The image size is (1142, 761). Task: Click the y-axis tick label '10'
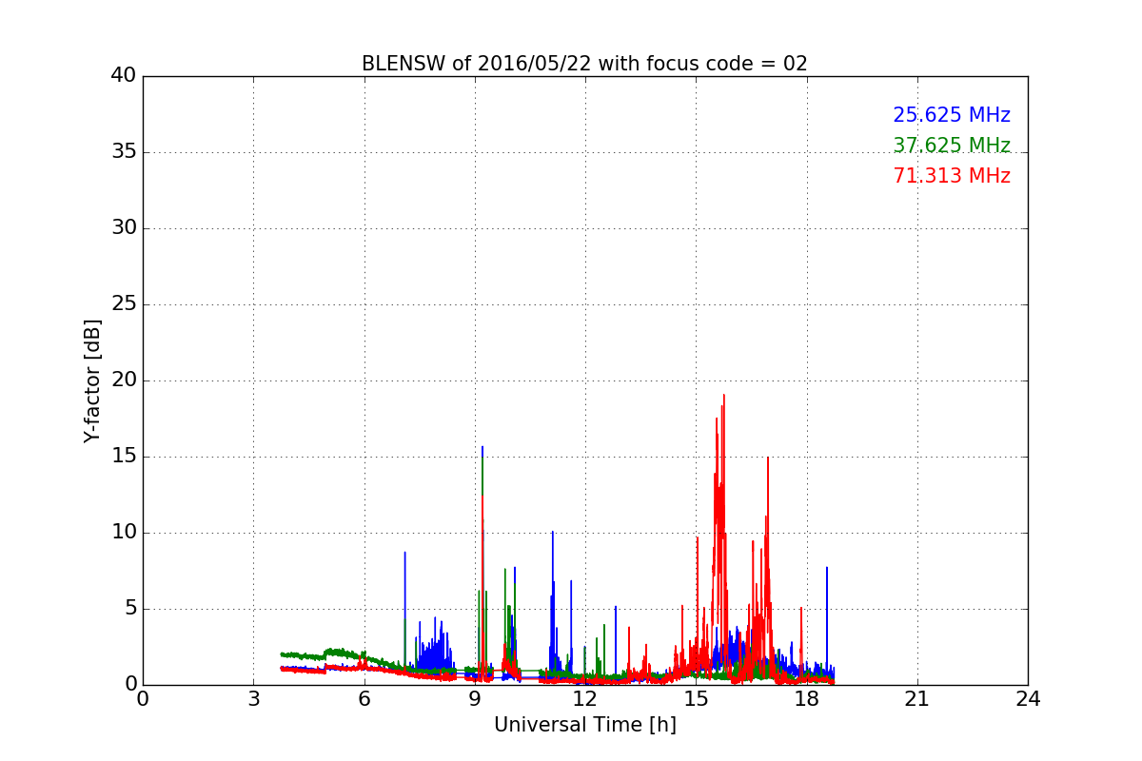[124, 533]
